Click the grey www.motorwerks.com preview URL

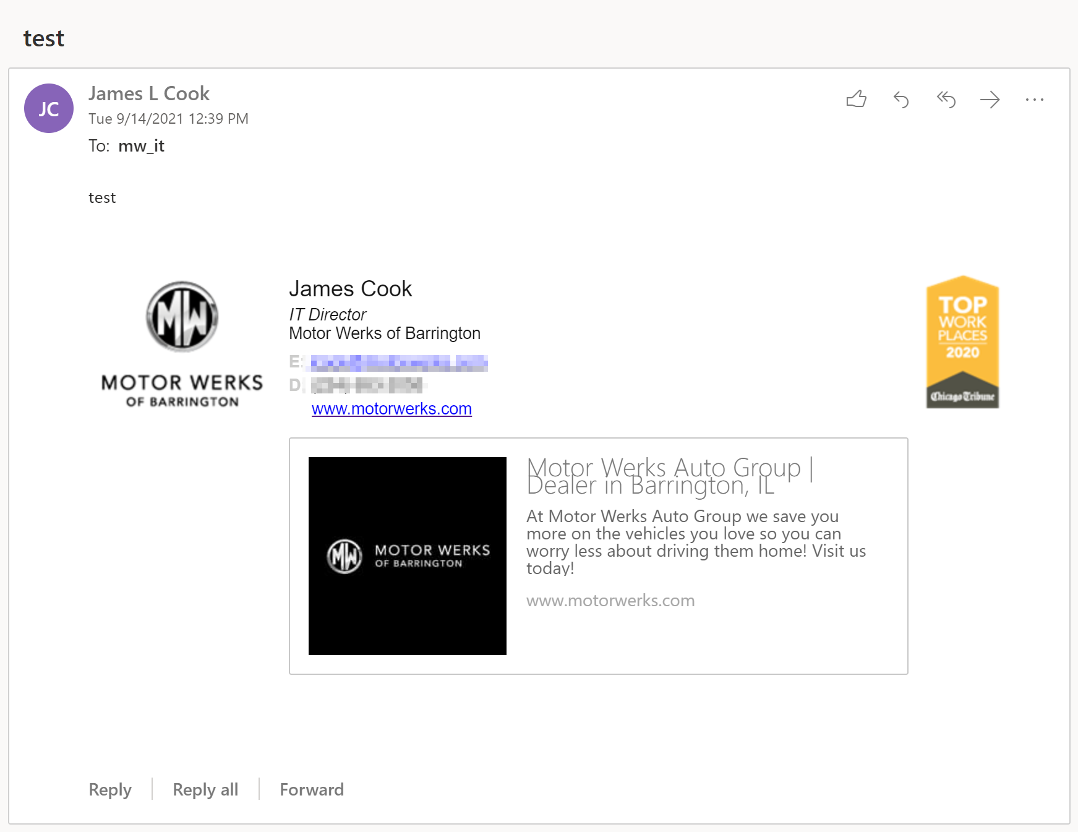(x=610, y=601)
